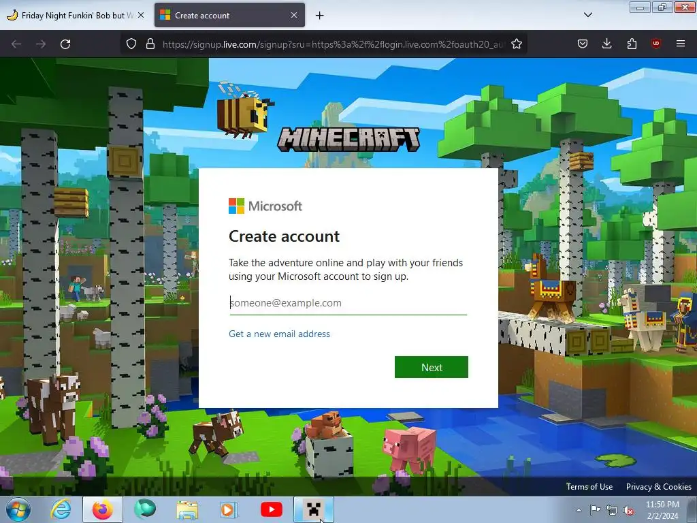Expand the list all tabs chevron
The width and height of the screenshot is (697, 523).
click(x=587, y=15)
